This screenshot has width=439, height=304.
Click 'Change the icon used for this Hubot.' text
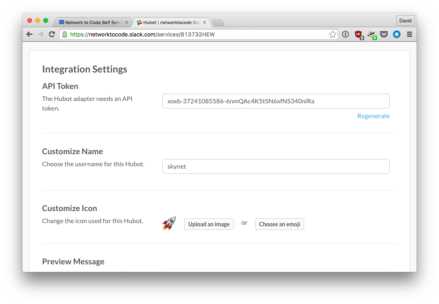click(93, 221)
